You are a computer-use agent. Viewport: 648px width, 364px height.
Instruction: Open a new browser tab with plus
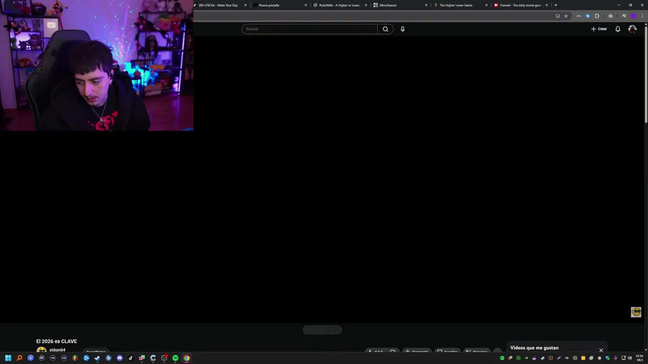coord(556,5)
